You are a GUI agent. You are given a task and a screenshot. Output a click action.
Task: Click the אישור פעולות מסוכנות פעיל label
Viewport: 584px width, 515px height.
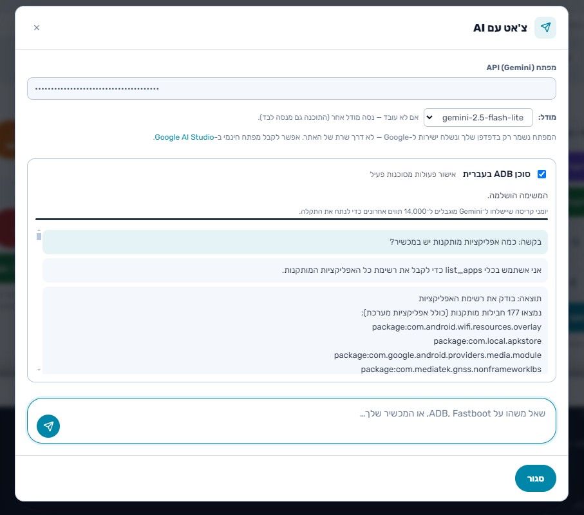[x=413, y=174]
